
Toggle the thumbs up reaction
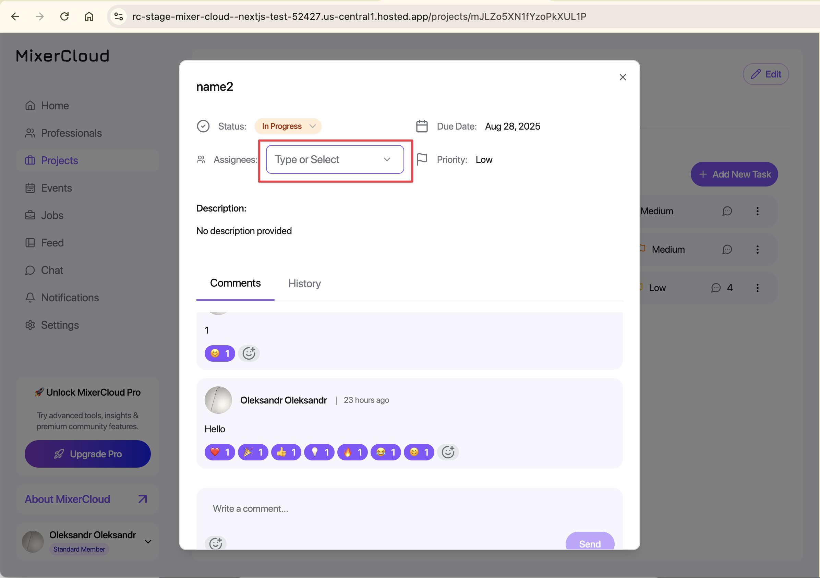point(286,452)
